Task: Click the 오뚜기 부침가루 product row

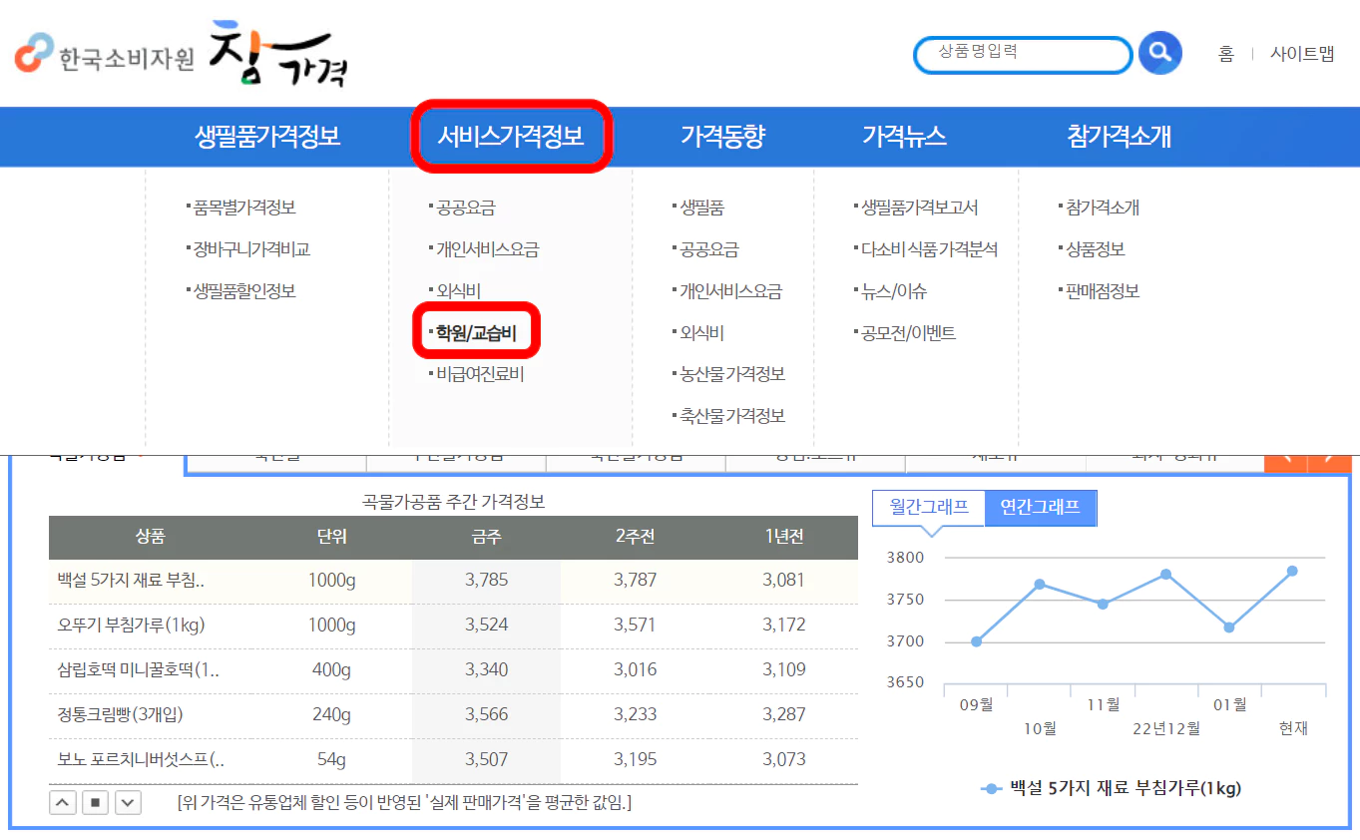Action: (x=449, y=626)
